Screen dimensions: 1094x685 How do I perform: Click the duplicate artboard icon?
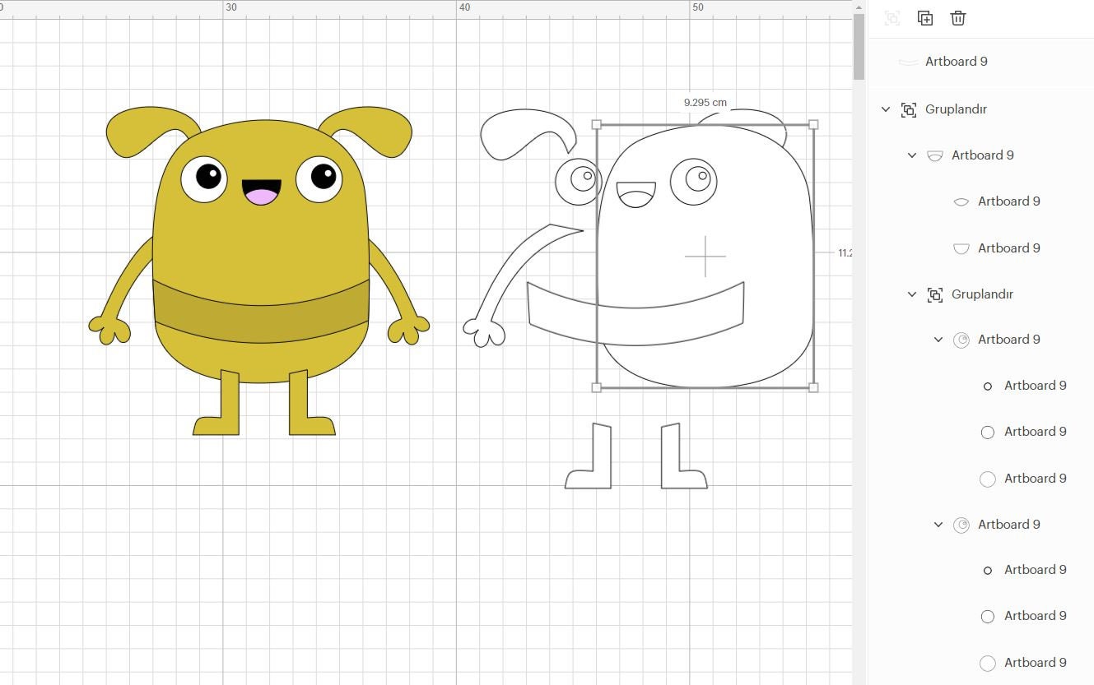click(924, 17)
